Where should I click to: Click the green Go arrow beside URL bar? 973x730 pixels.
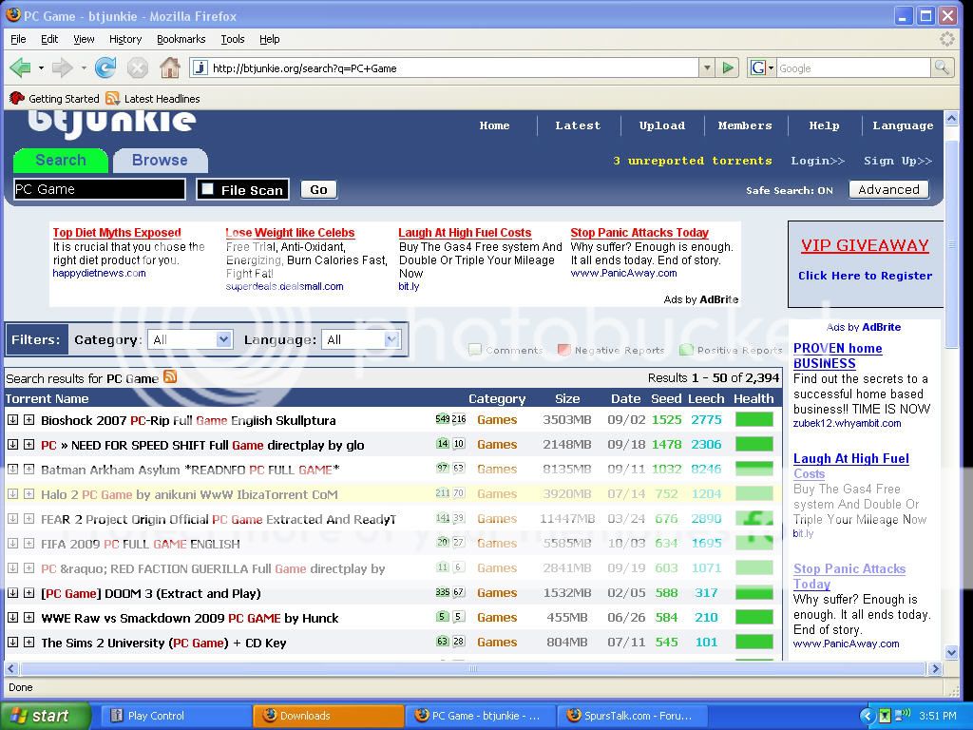pyautogui.click(x=728, y=67)
